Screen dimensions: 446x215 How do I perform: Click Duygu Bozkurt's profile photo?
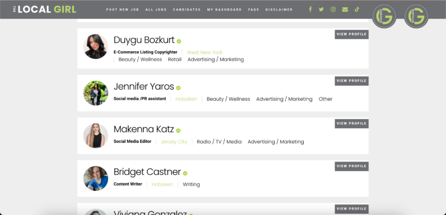click(95, 47)
